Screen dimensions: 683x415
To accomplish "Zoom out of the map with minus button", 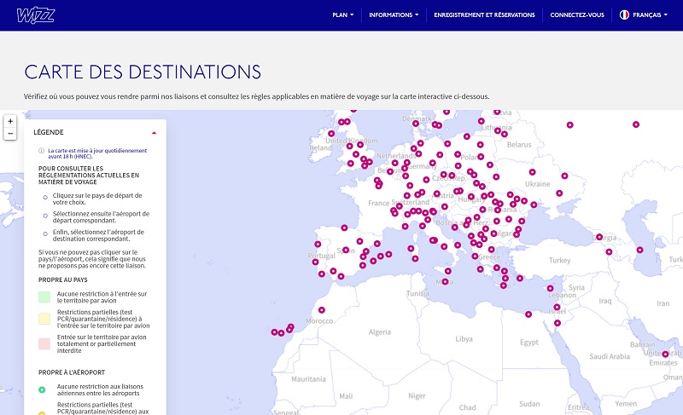I will click(x=10, y=134).
